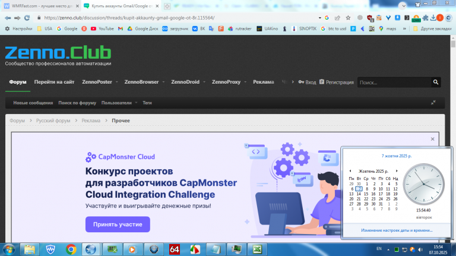Open the YouTube bookmark

tap(102, 29)
